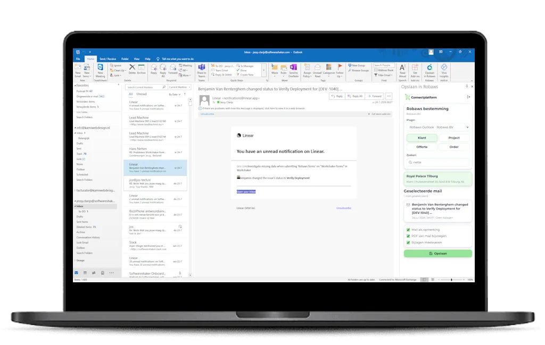Click New Group in Groups section
This screenshot has height=345, width=545.
click(357, 65)
